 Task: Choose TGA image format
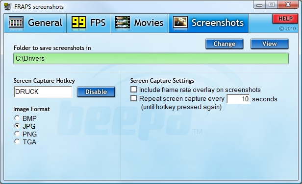coord(17,141)
